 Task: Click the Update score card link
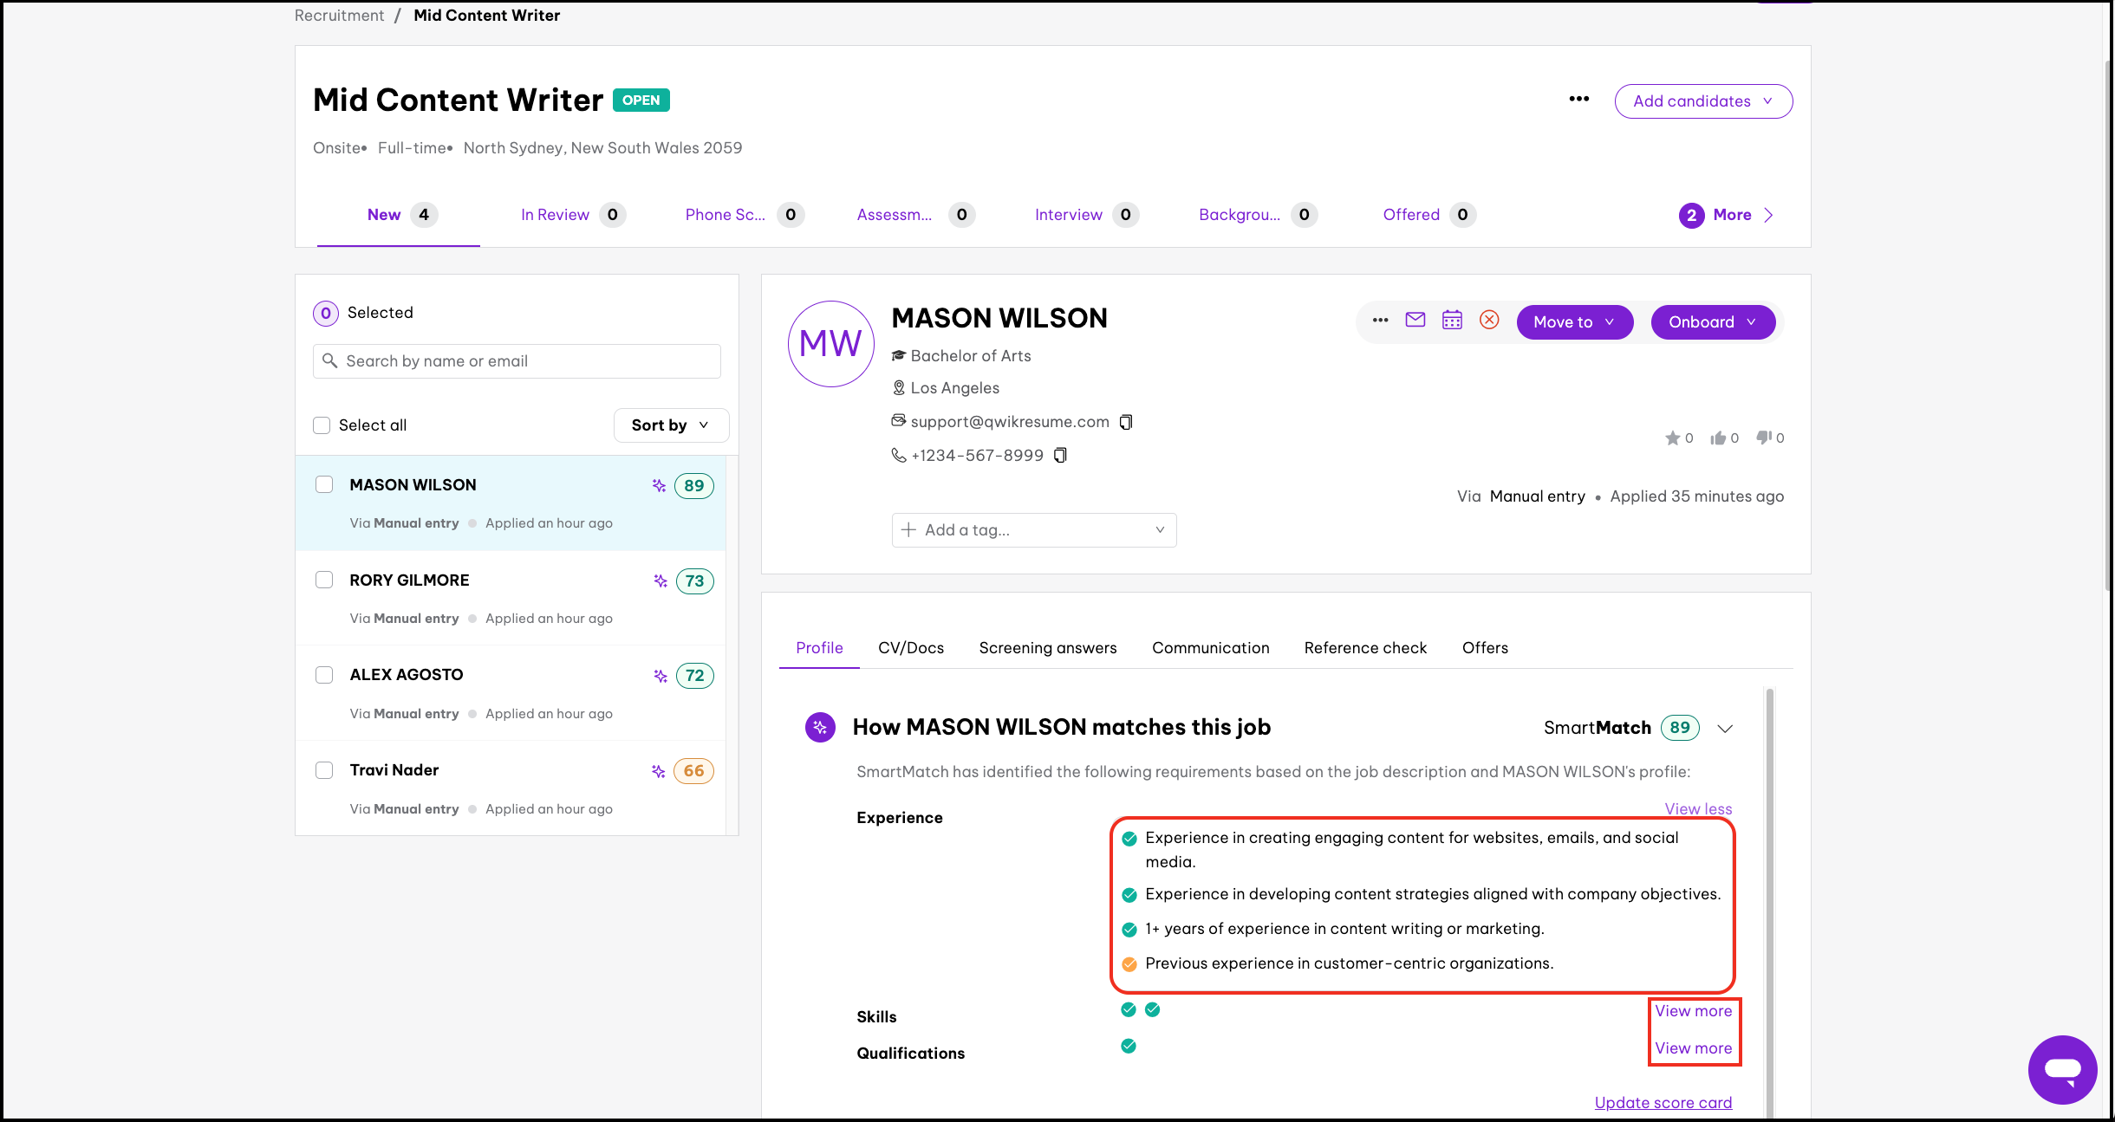pyautogui.click(x=1663, y=1103)
